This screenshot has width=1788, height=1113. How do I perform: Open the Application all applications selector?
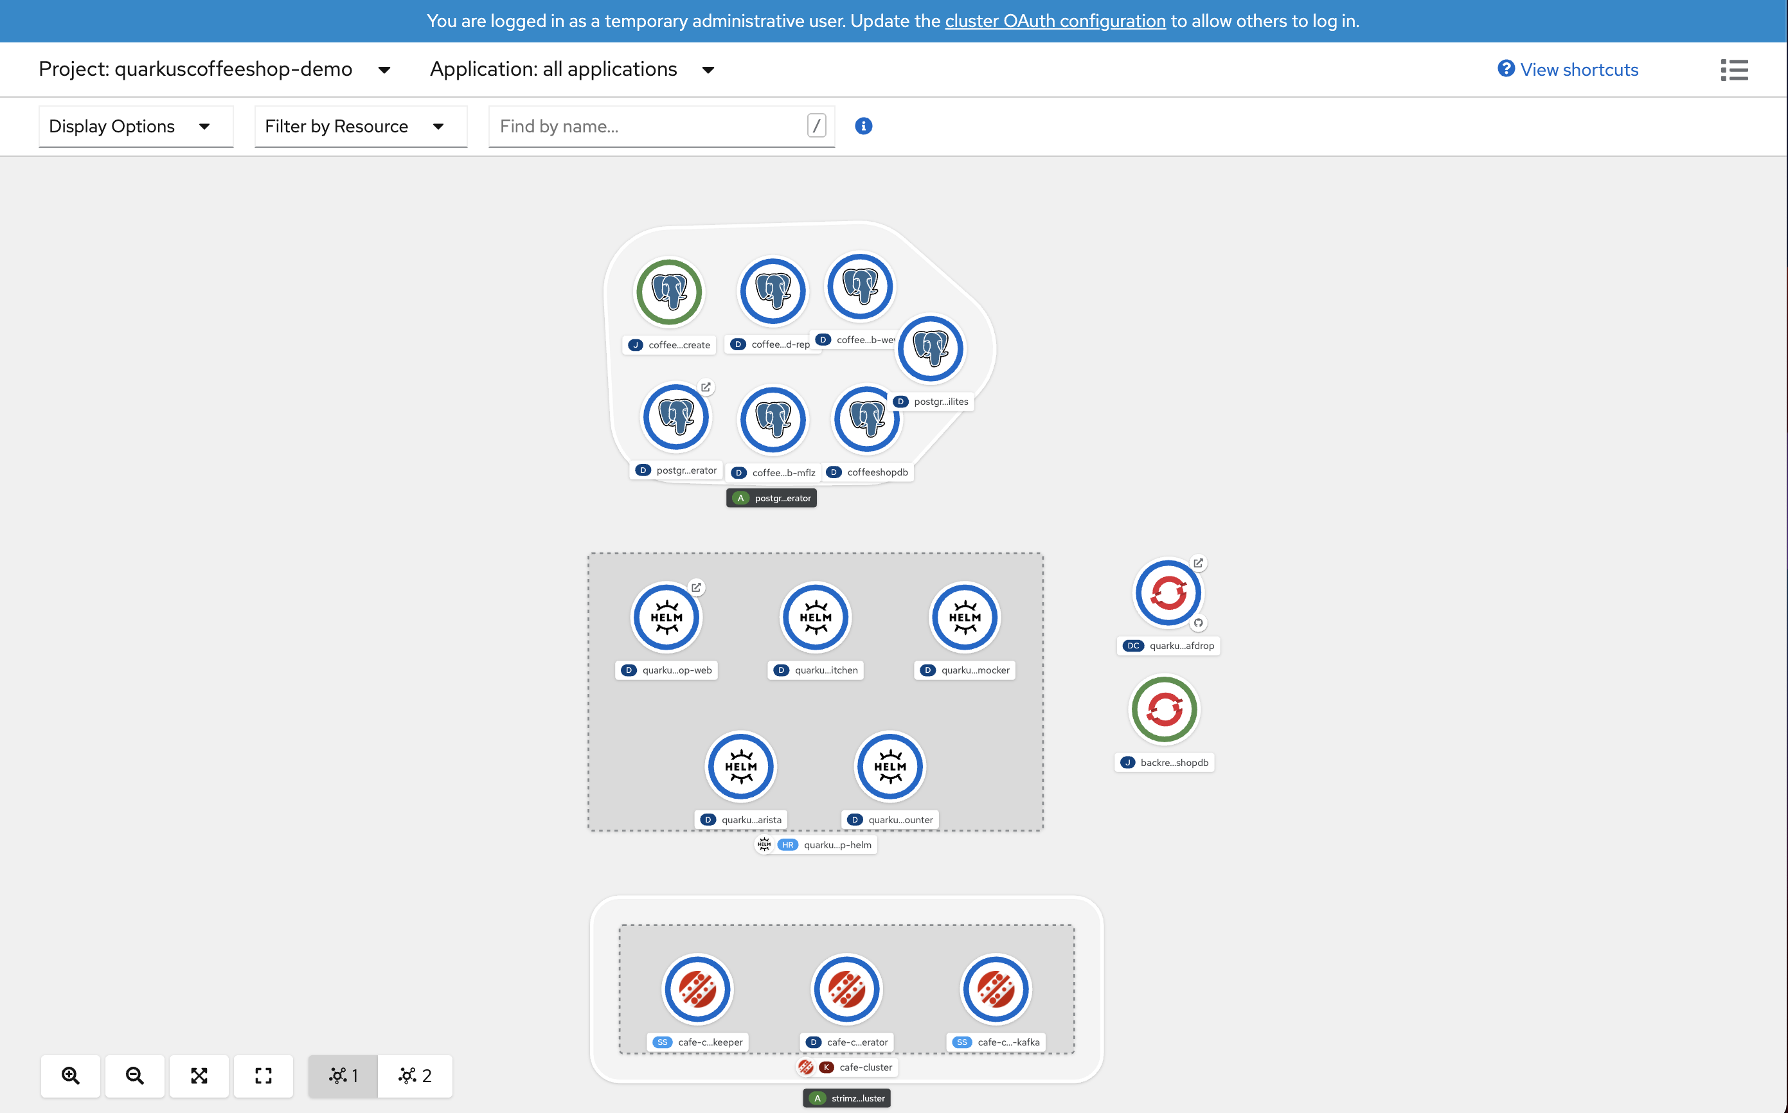point(571,69)
